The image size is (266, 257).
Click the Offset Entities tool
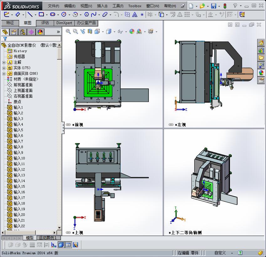point(173,15)
